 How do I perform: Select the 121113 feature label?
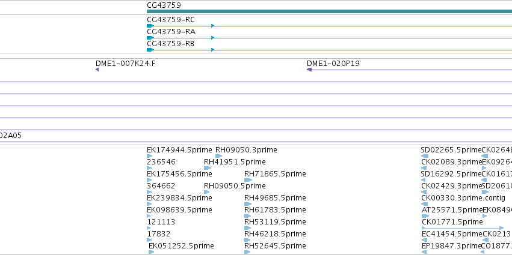[161, 222]
